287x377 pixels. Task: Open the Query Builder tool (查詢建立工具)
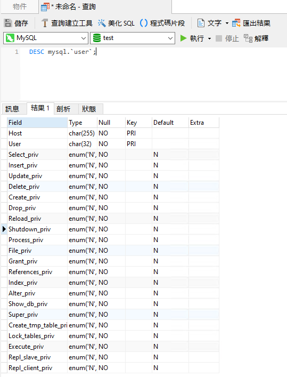pyautogui.click(x=67, y=23)
